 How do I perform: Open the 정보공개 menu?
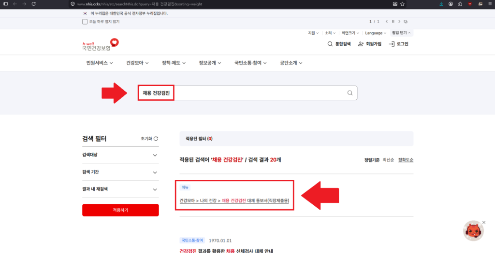click(210, 63)
